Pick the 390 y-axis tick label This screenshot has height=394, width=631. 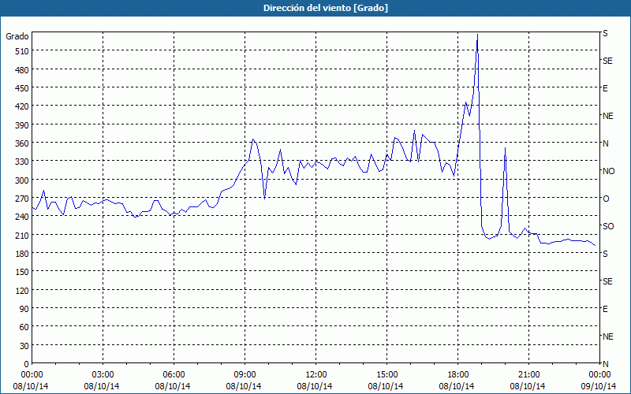click(23, 125)
